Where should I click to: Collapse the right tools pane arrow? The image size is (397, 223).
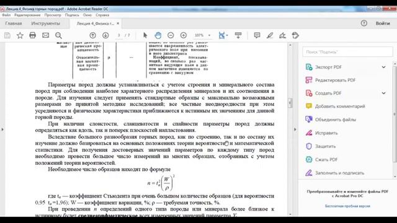point(295,129)
